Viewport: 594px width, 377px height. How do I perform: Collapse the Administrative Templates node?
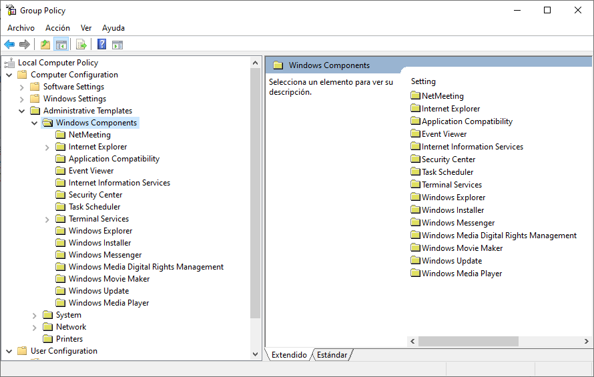point(21,111)
